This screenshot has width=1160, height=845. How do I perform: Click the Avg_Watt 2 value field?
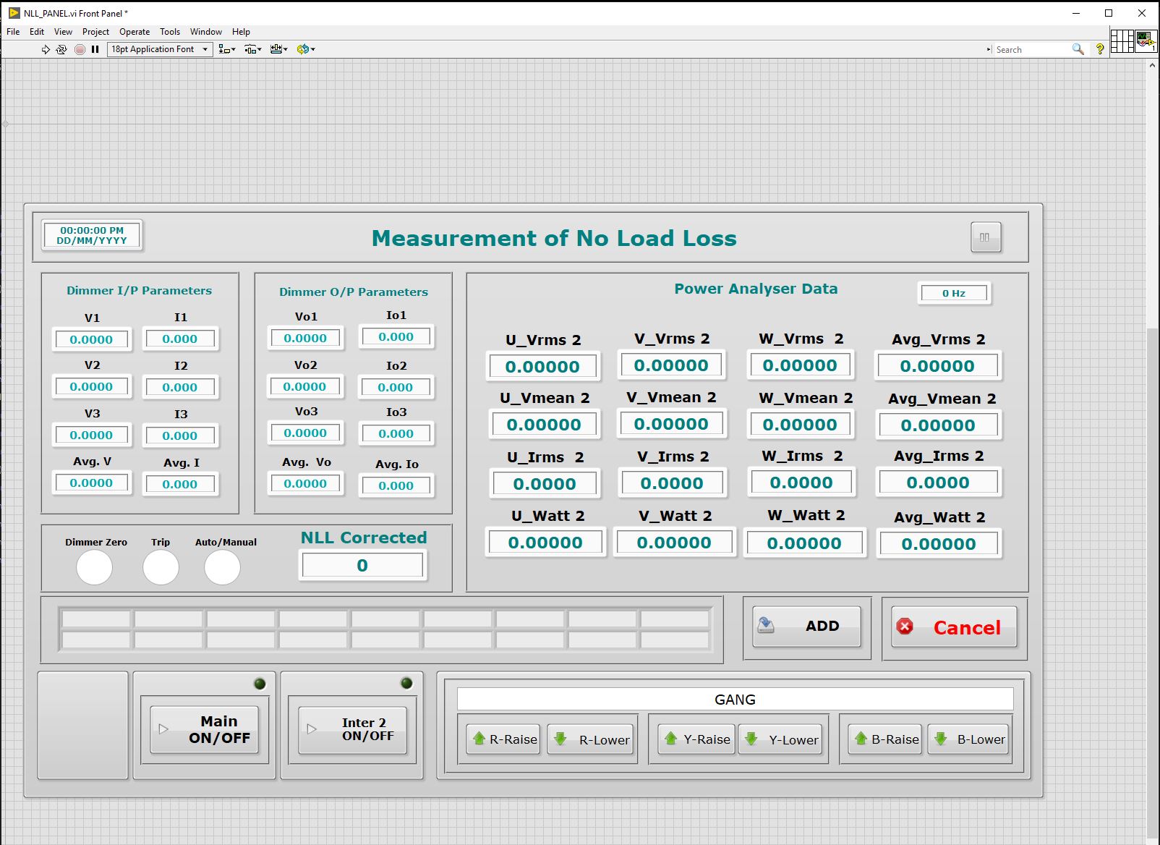[939, 544]
